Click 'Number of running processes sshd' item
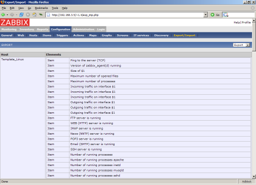 [95, 176]
